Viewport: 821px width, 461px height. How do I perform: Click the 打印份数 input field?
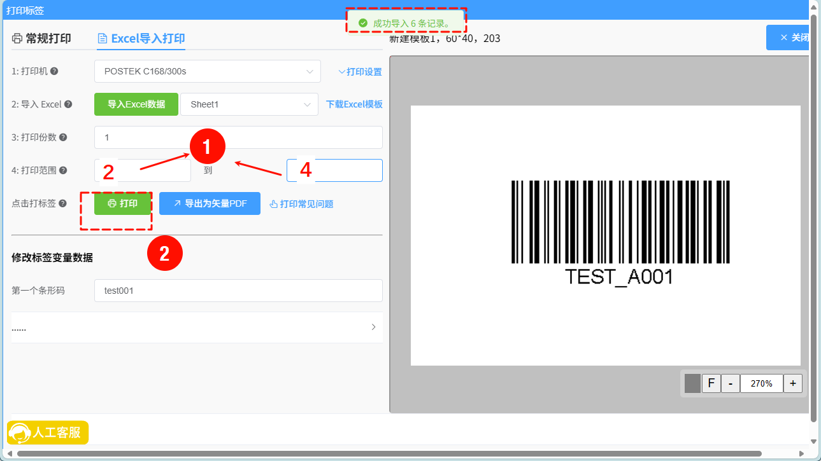238,137
